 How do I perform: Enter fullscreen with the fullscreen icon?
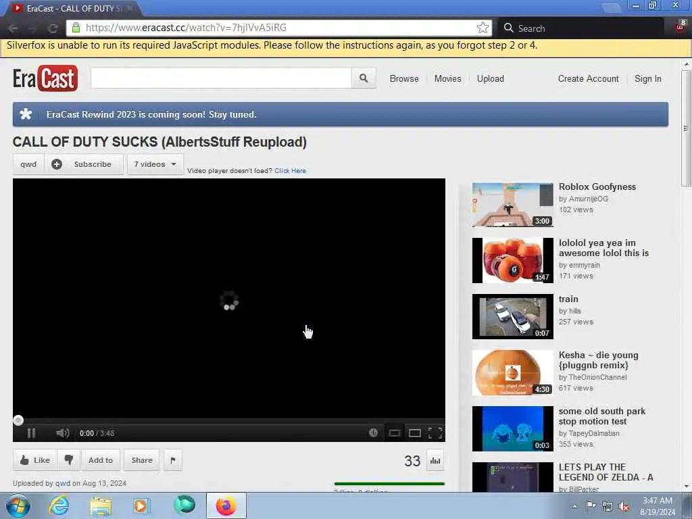pyautogui.click(x=436, y=433)
